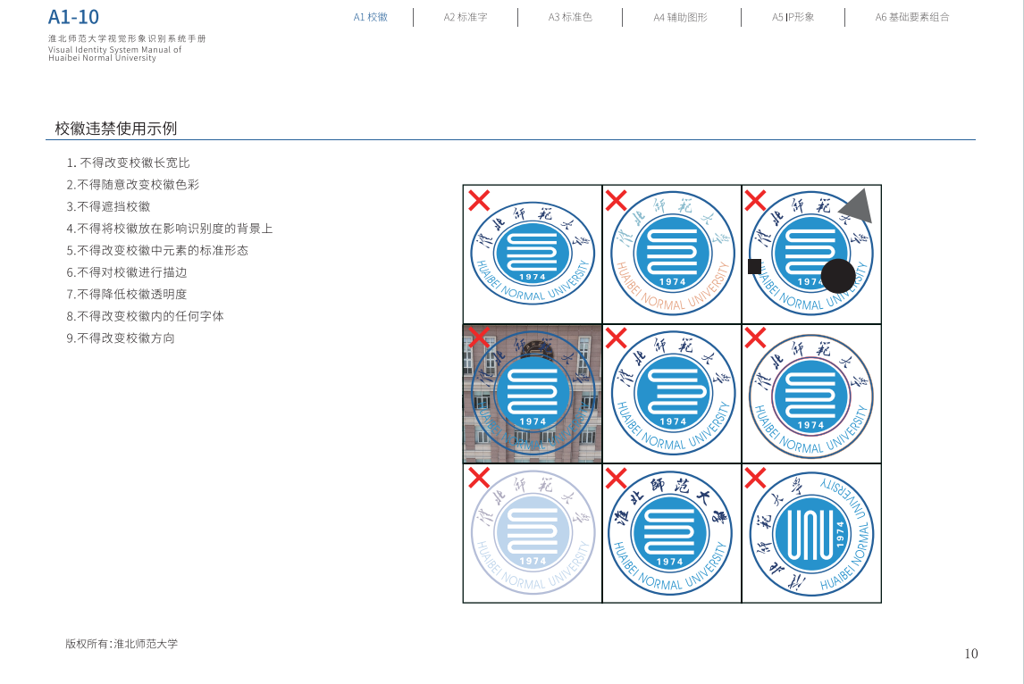This screenshot has height=684, width=1024.
Task: Click red X on faded emblem
Action: (x=479, y=478)
